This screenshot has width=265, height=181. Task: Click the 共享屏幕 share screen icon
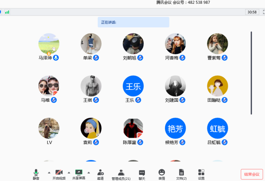click(x=79, y=174)
